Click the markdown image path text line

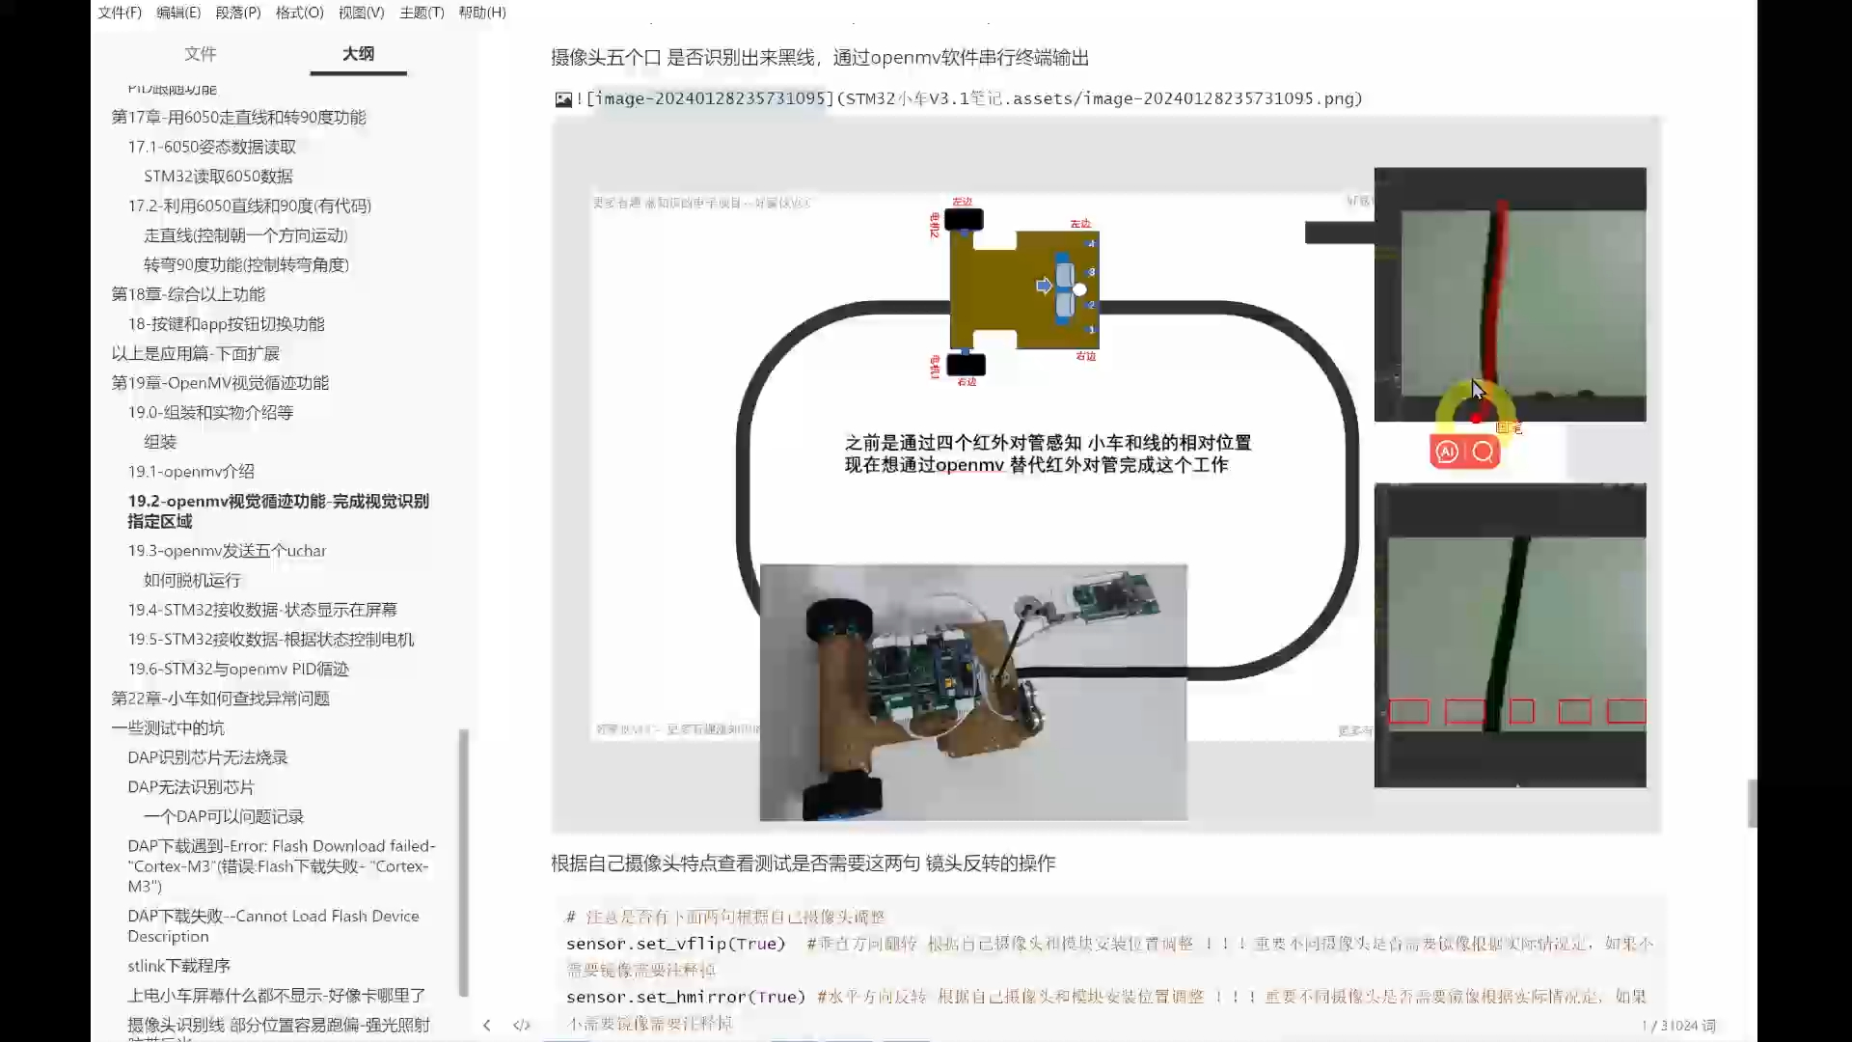click(968, 98)
